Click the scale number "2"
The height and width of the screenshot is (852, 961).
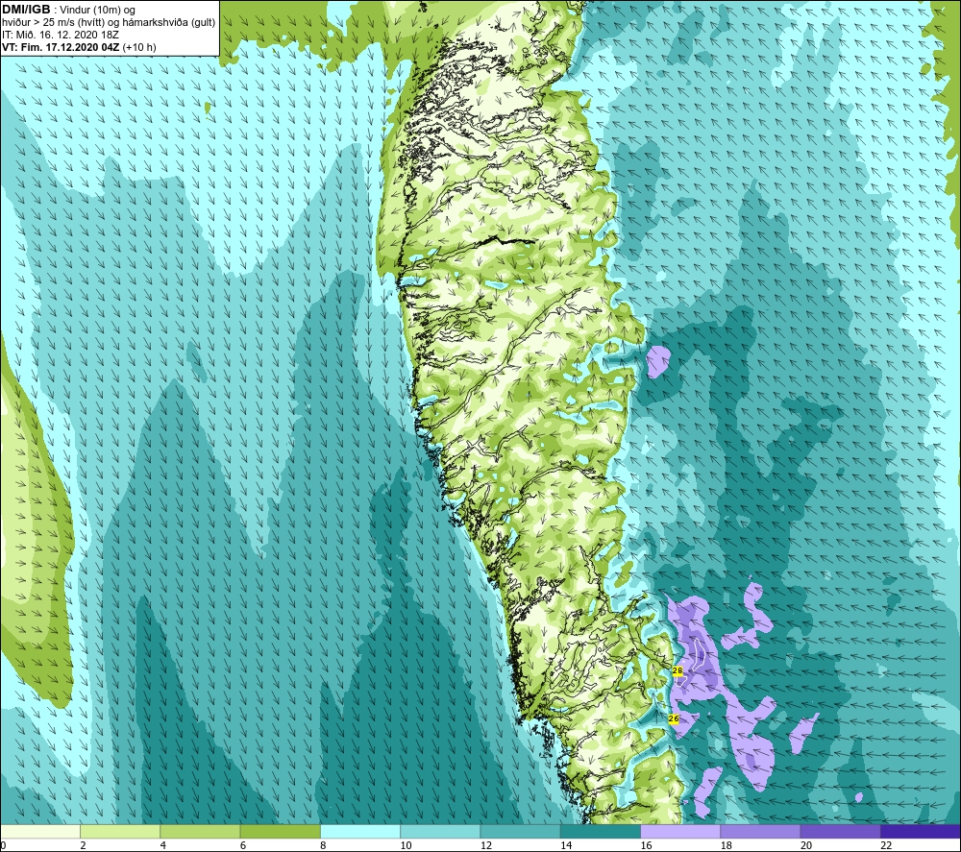click(x=82, y=846)
